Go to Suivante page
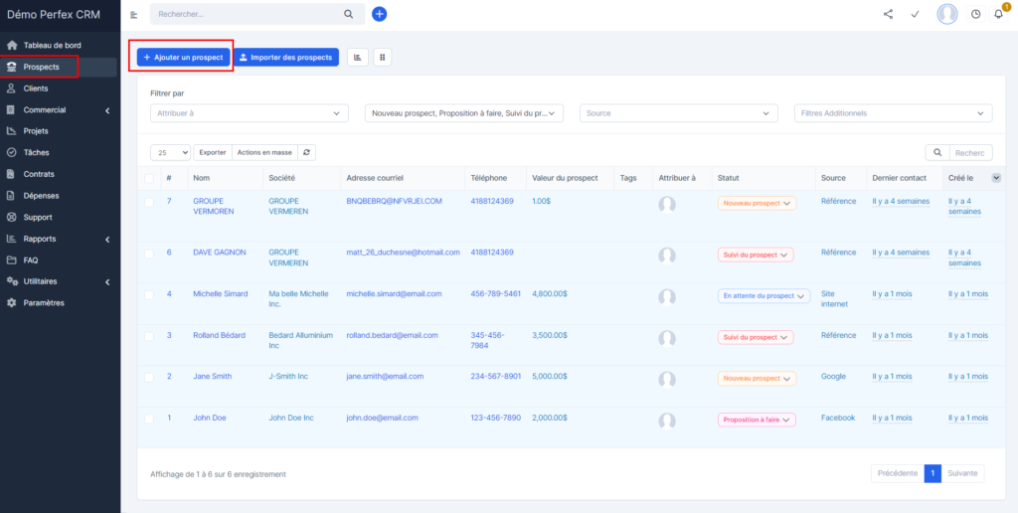1018x513 pixels. pyautogui.click(x=962, y=473)
